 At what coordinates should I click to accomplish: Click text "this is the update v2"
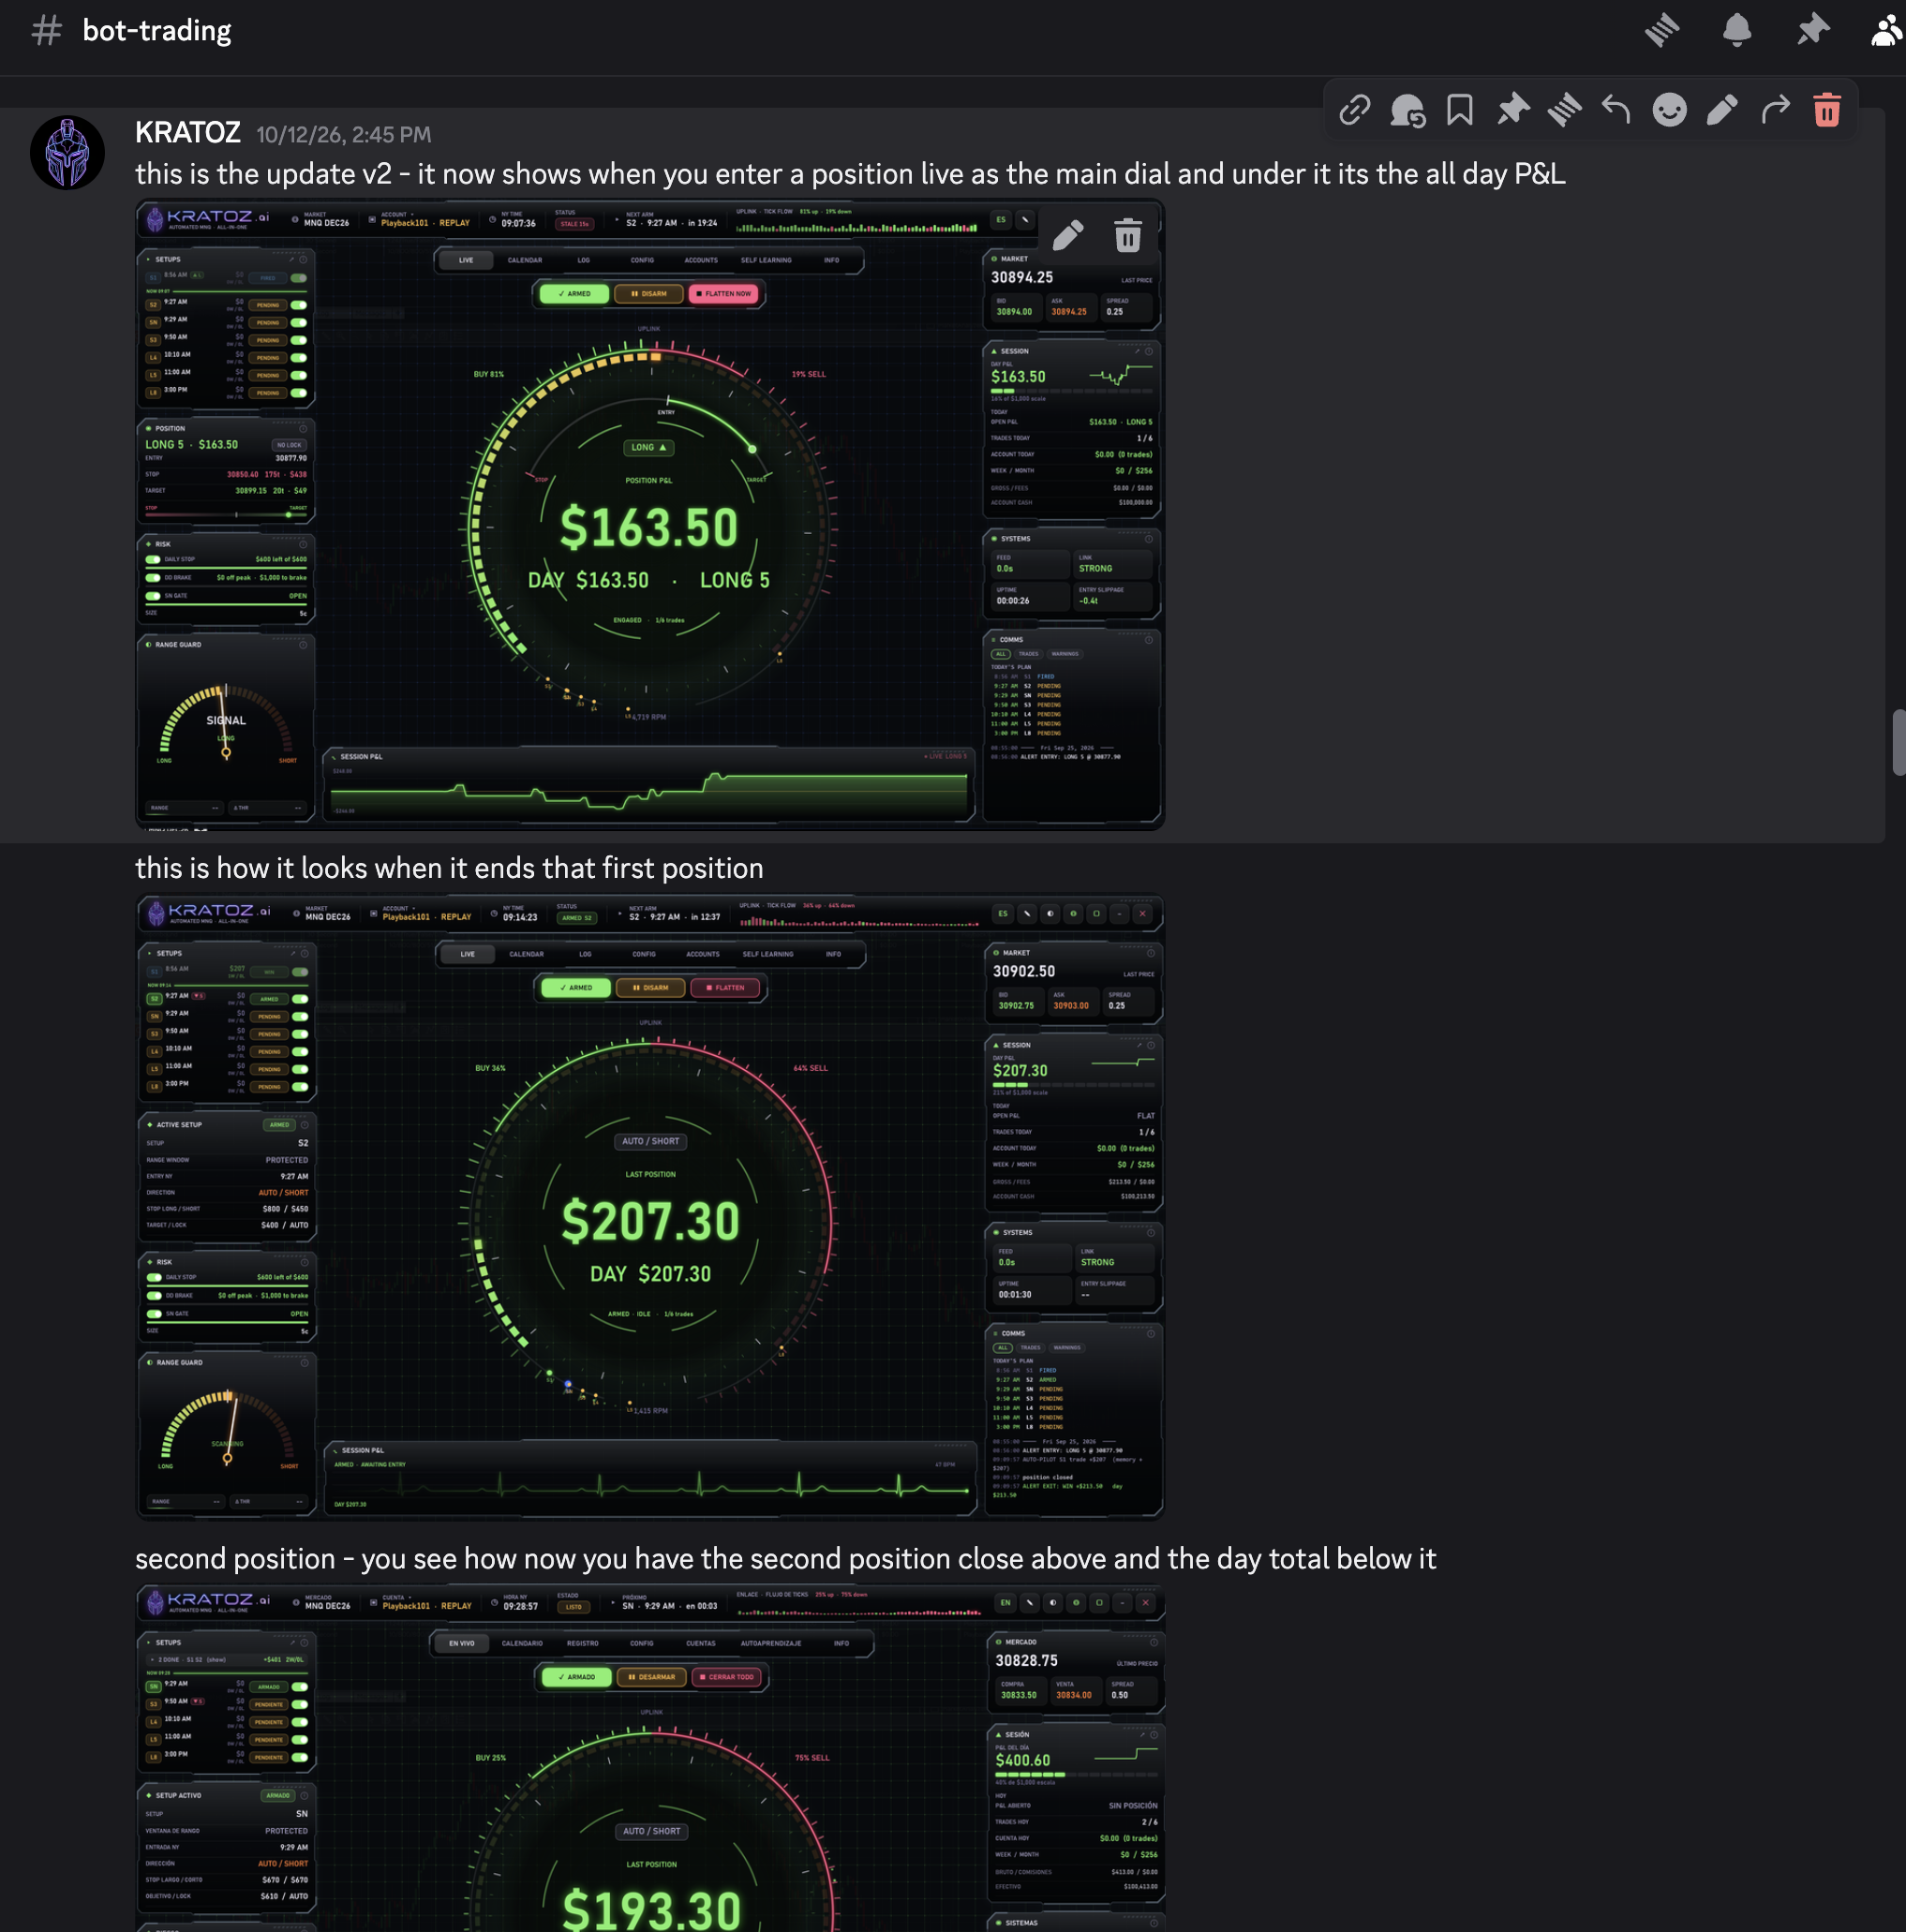pos(263,174)
